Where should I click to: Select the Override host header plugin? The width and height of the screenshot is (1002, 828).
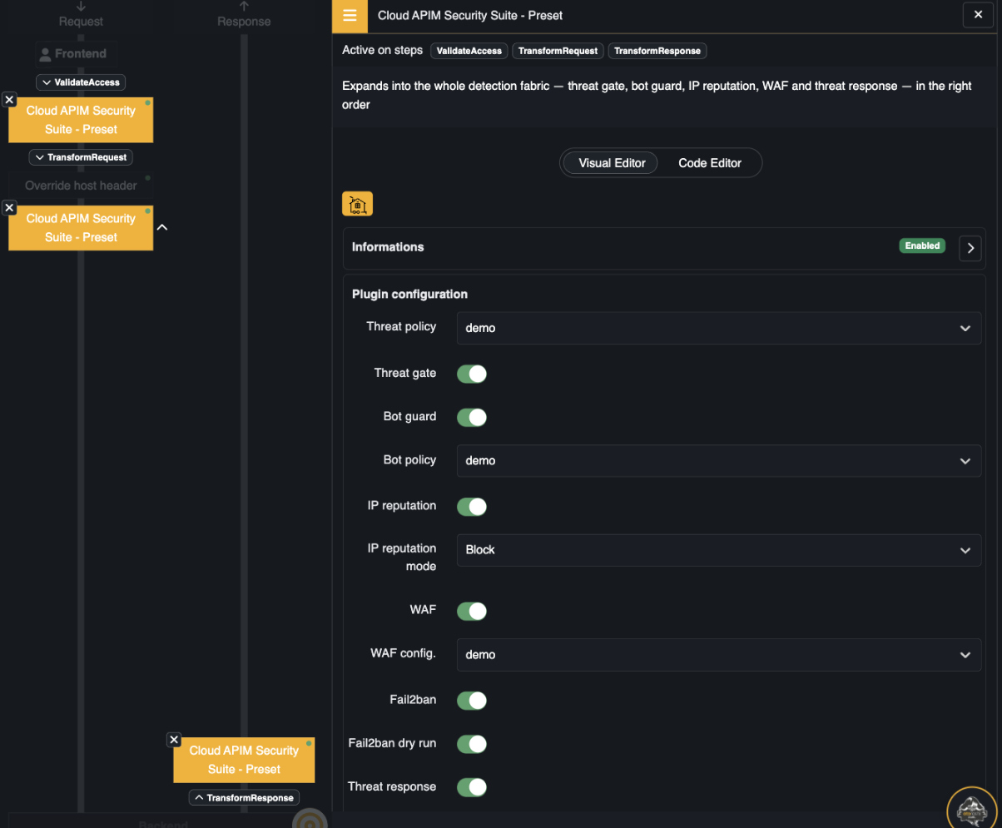click(81, 186)
